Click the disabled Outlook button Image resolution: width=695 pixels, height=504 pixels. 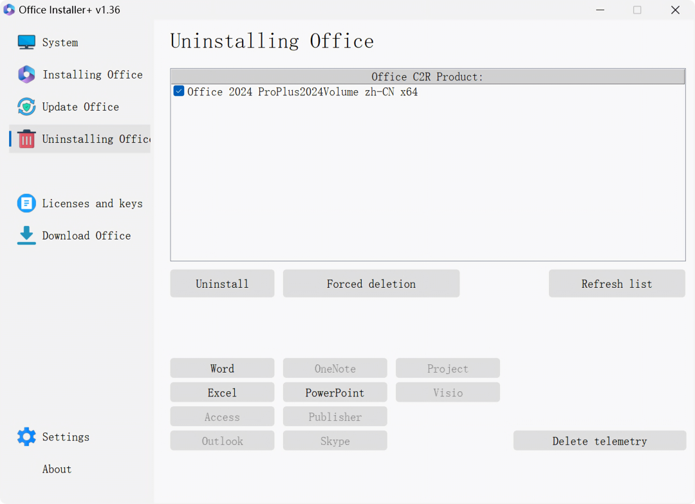click(x=222, y=441)
